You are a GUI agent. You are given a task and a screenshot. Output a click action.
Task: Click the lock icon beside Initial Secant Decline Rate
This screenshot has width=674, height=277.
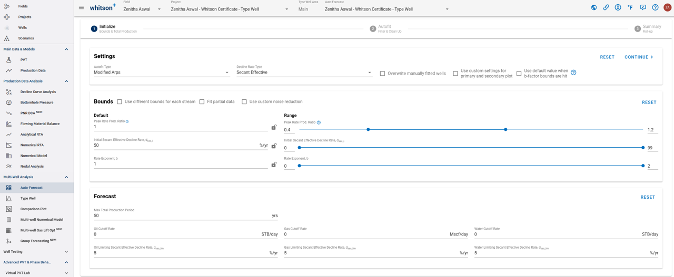pos(274,146)
